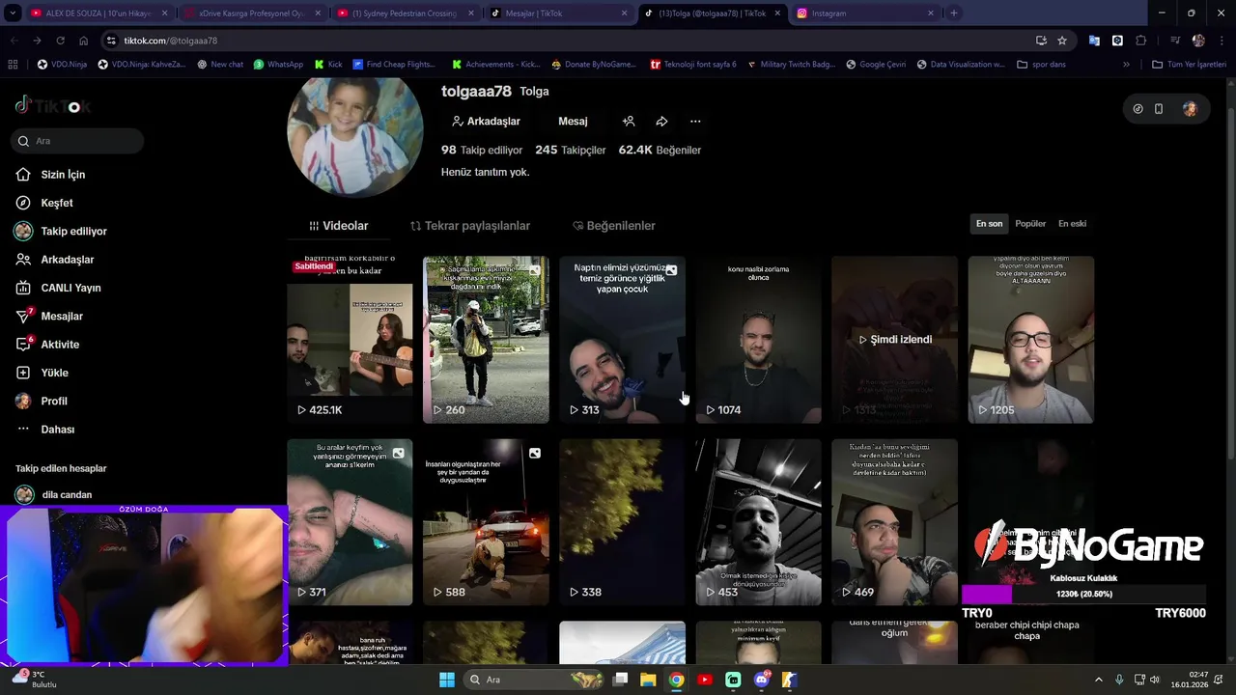Go to browser home page
Viewport: 1236px width, 695px height.
coord(83,41)
